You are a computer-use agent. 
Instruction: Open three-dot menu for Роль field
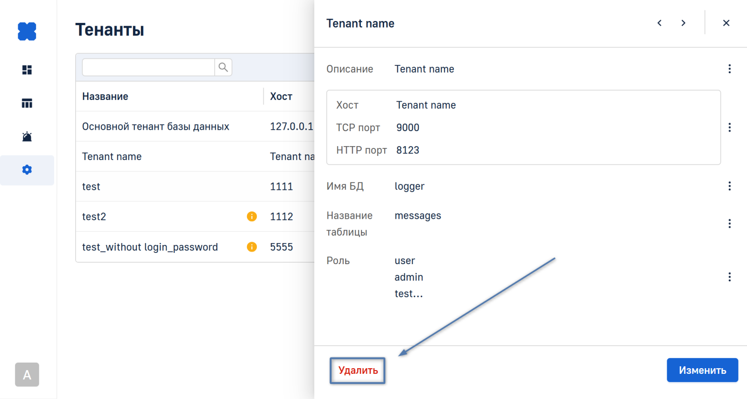pos(729,277)
